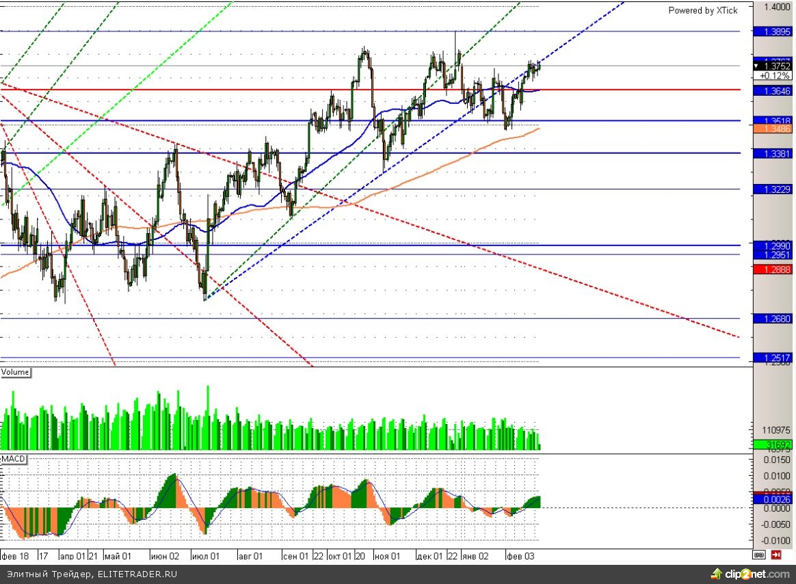
Task: Click the blue 0.0026 MACD value label
Action: pyautogui.click(x=772, y=500)
